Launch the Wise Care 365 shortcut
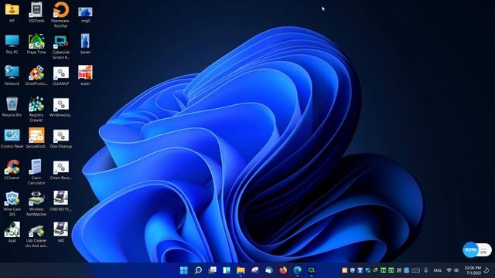Screen dimensions: 495x278 click(12, 203)
